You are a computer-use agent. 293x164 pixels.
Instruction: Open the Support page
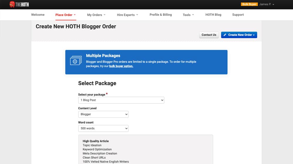coord(238,15)
